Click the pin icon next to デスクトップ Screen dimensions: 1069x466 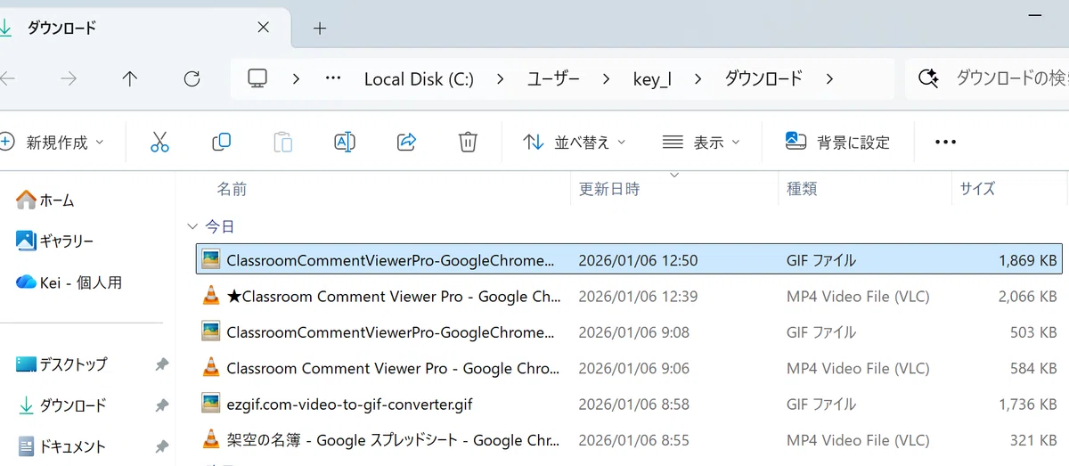(161, 364)
